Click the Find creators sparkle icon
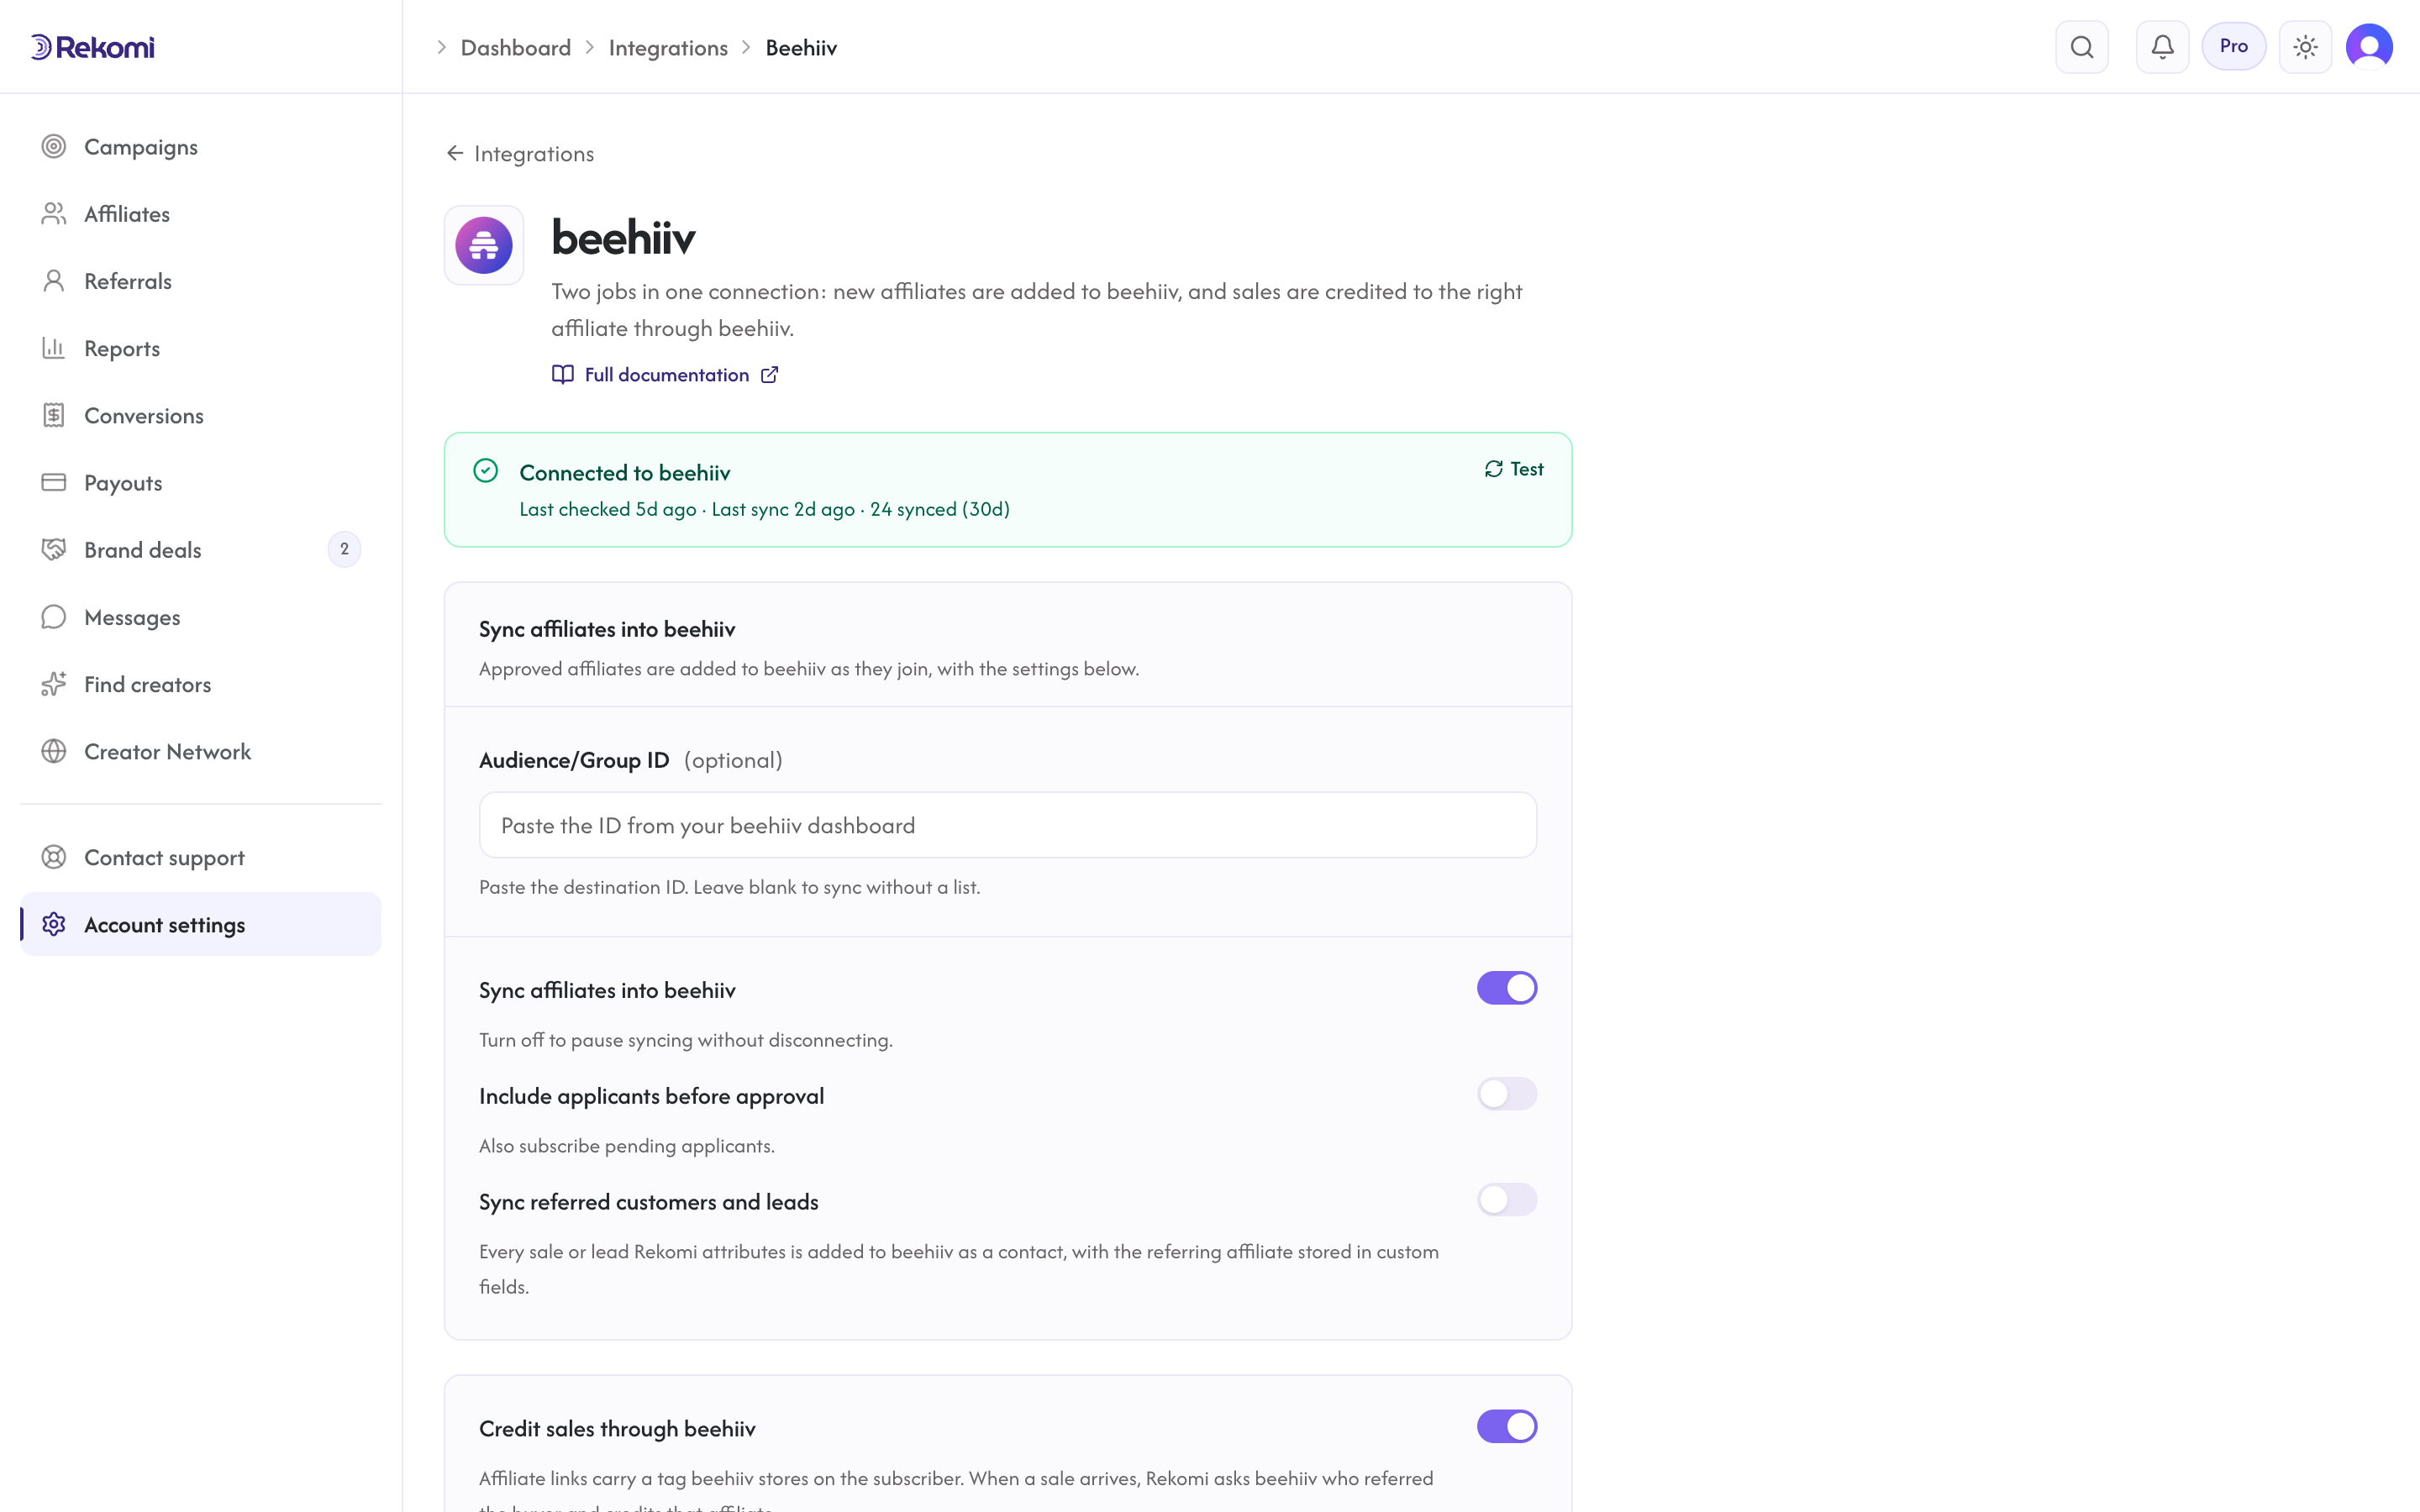This screenshot has width=2420, height=1512. pyautogui.click(x=54, y=684)
